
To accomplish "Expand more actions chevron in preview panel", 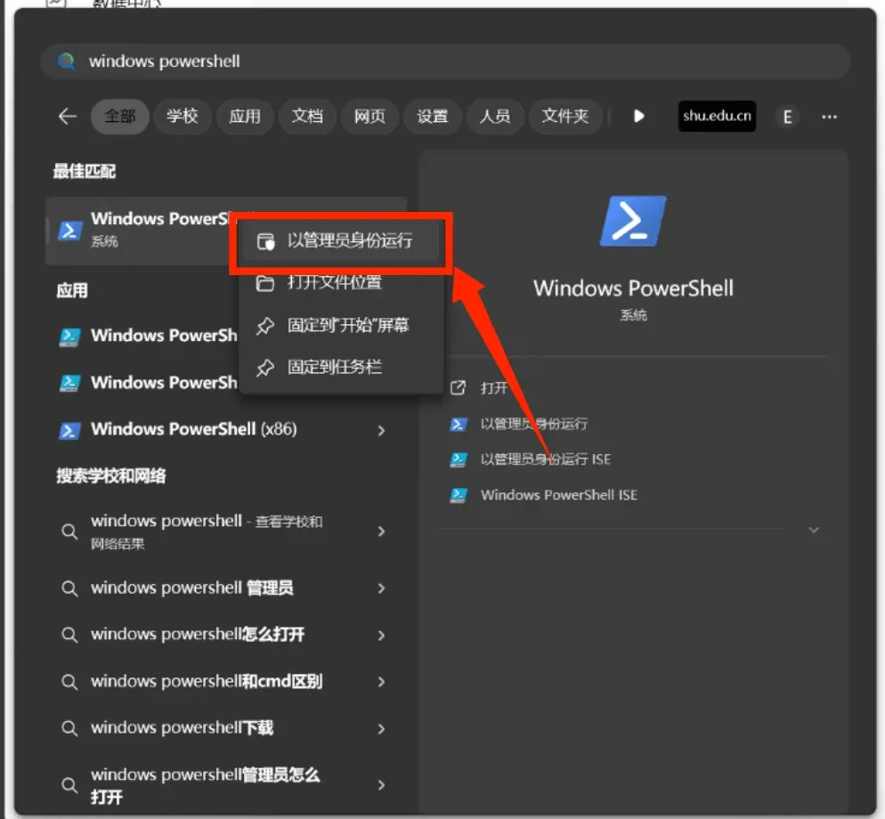I will coord(813,530).
